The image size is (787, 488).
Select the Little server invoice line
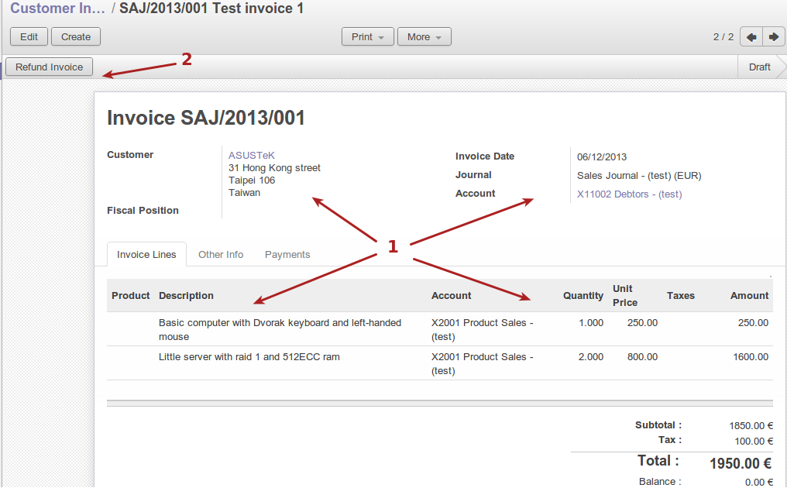click(249, 357)
